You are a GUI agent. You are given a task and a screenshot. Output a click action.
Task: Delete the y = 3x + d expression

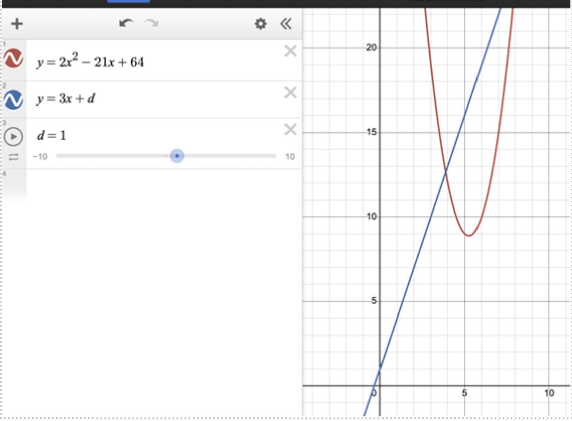click(x=291, y=92)
